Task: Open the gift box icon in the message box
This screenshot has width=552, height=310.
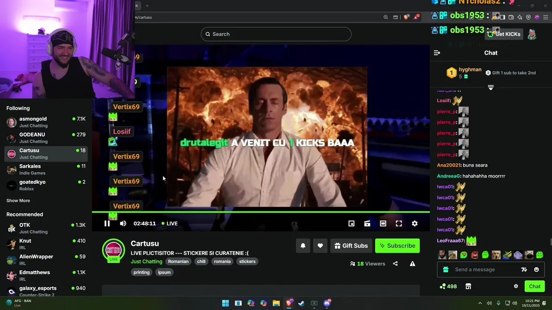Action: pyautogui.click(x=446, y=270)
